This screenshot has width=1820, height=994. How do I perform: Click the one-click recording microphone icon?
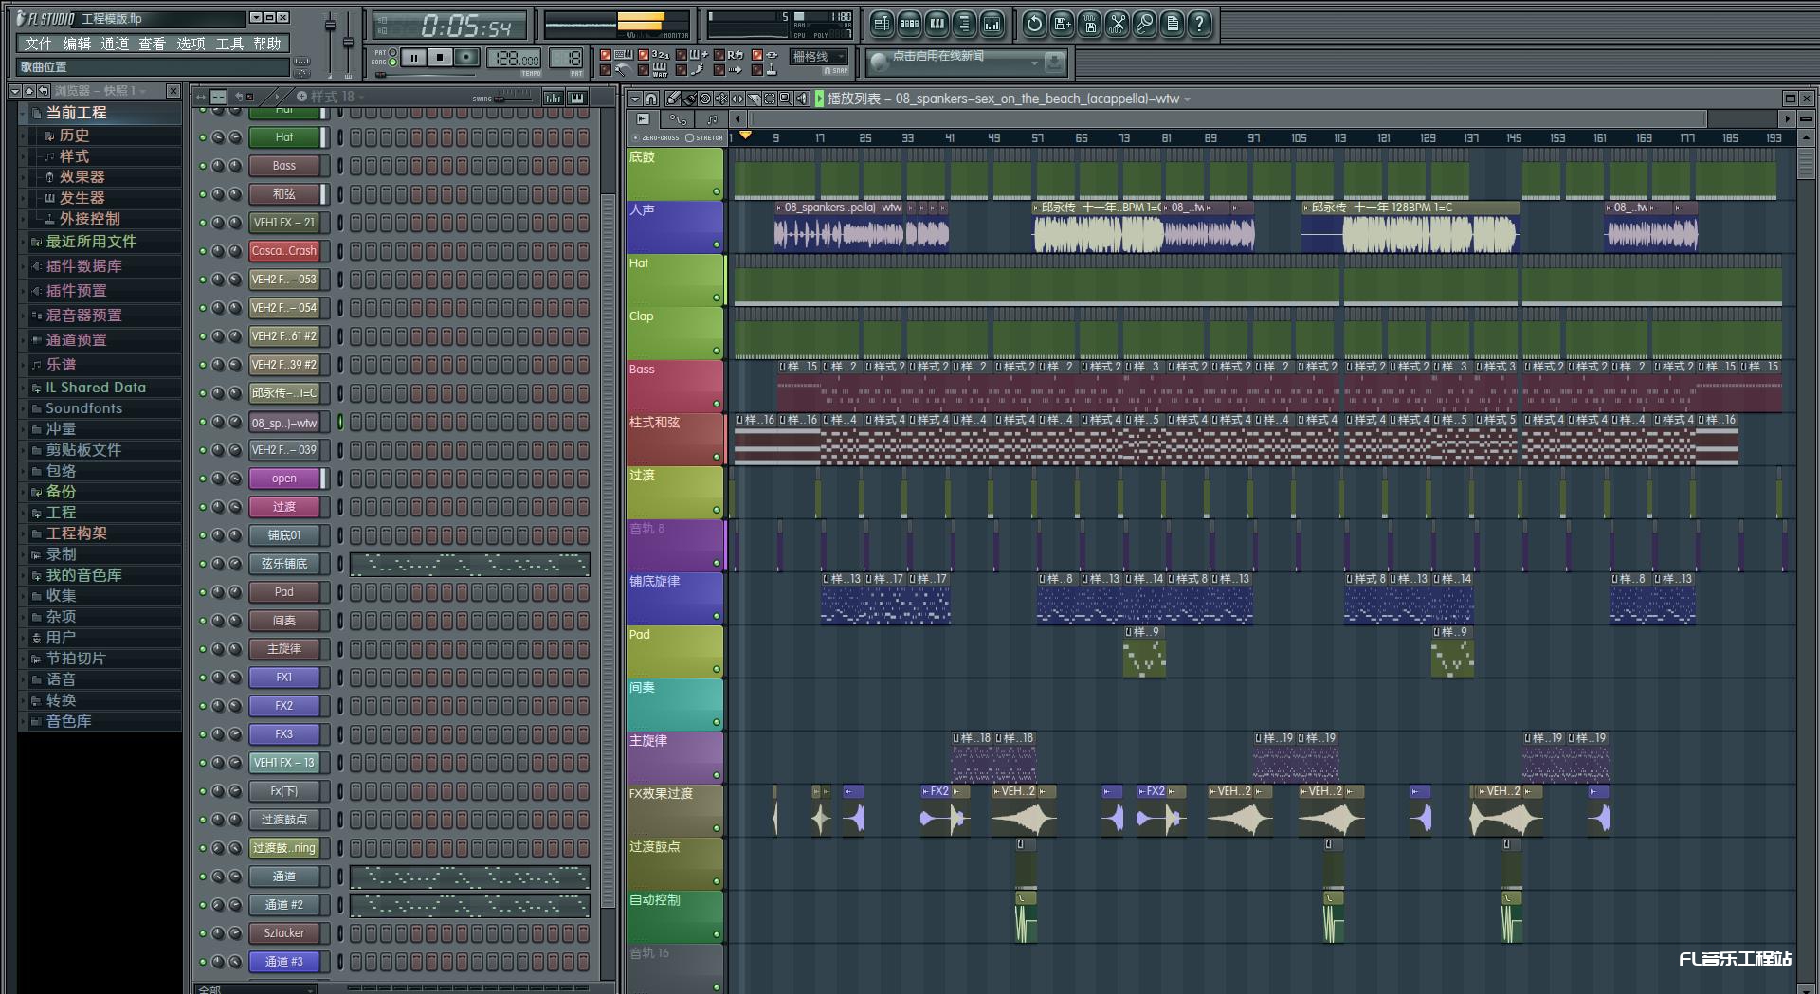tap(1144, 24)
